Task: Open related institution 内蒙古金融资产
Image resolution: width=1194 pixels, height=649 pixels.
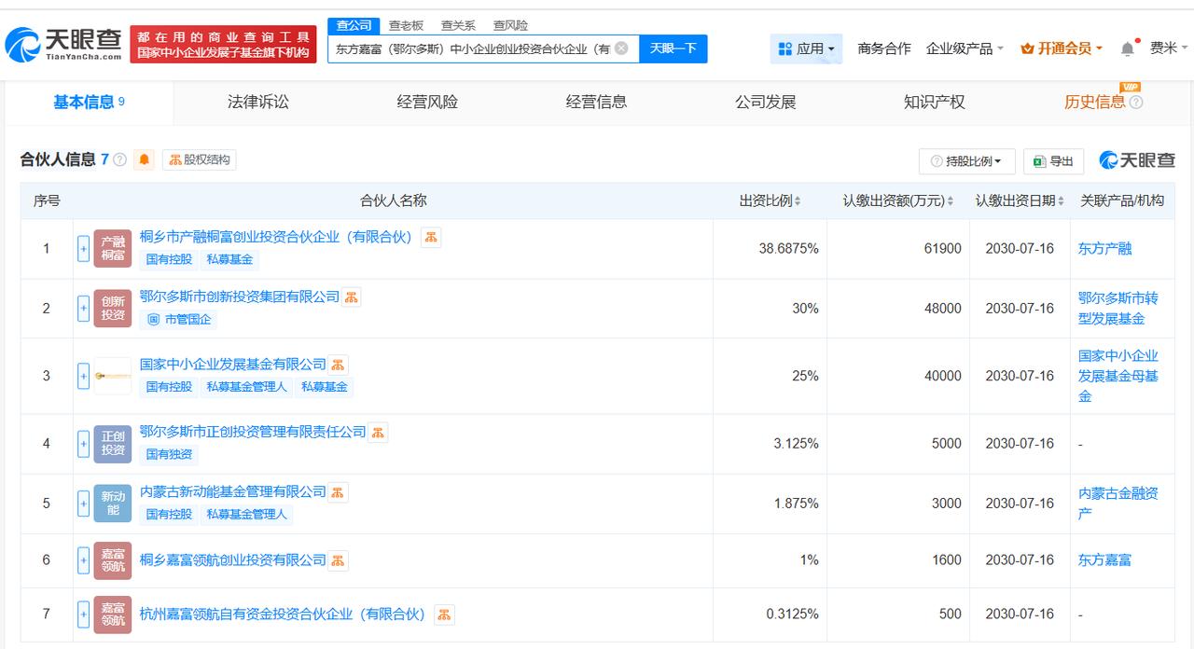Action: [1118, 504]
